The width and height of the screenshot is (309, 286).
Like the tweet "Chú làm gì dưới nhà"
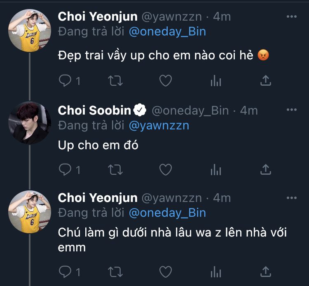pyautogui.click(x=165, y=272)
